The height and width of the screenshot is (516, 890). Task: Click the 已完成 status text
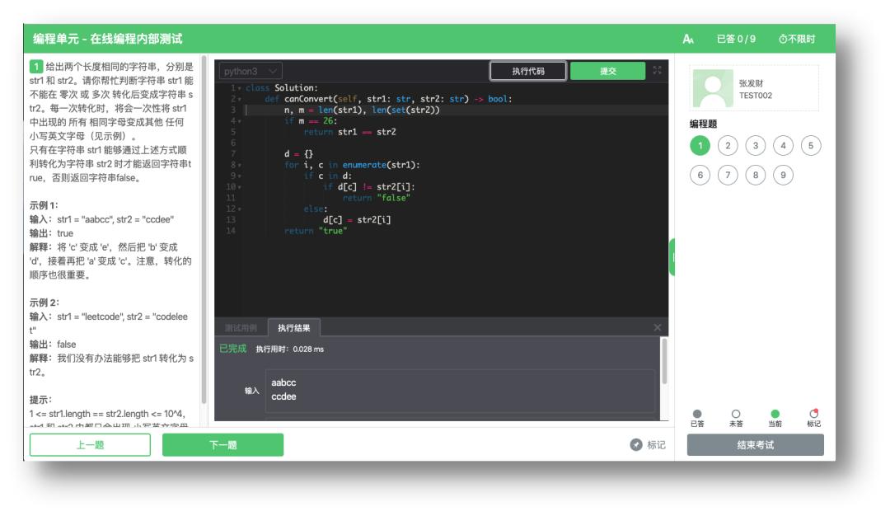(x=232, y=349)
